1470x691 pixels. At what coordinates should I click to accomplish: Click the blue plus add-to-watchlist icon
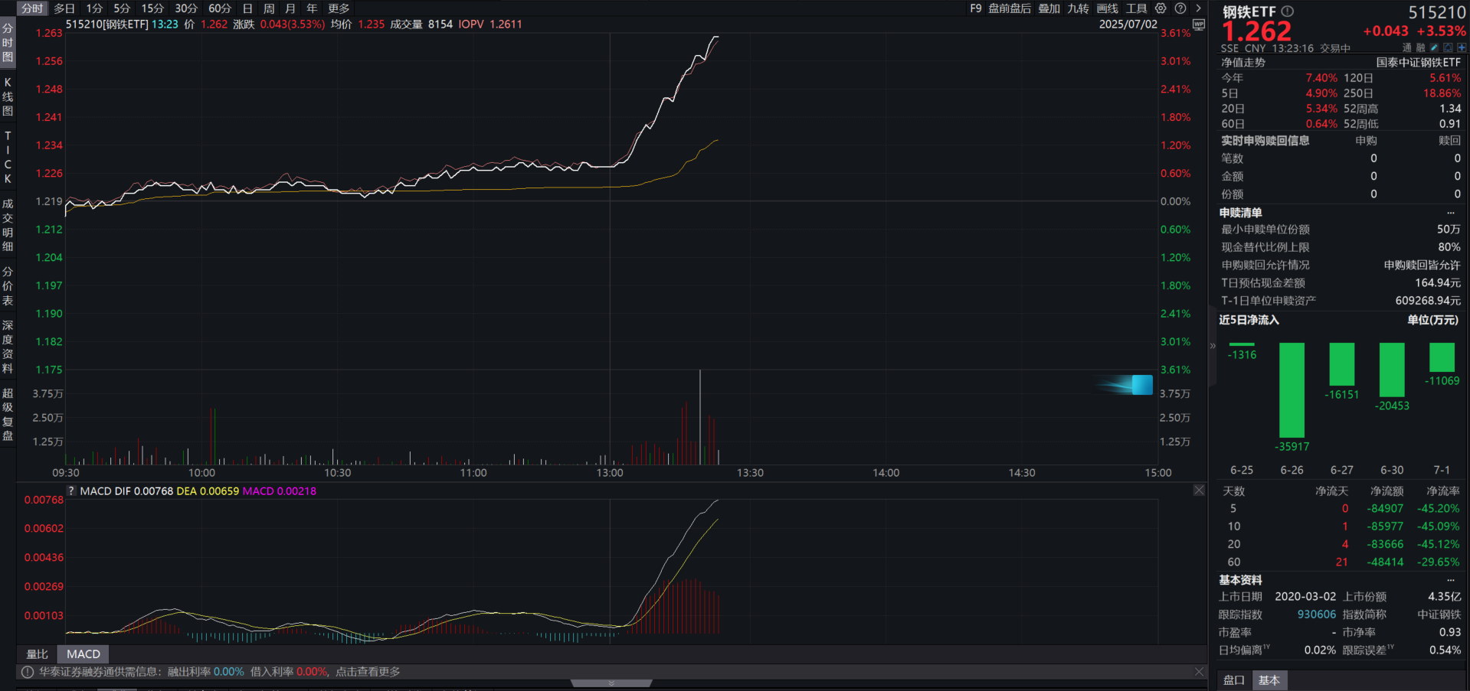pyautogui.click(x=1461, y=47)
